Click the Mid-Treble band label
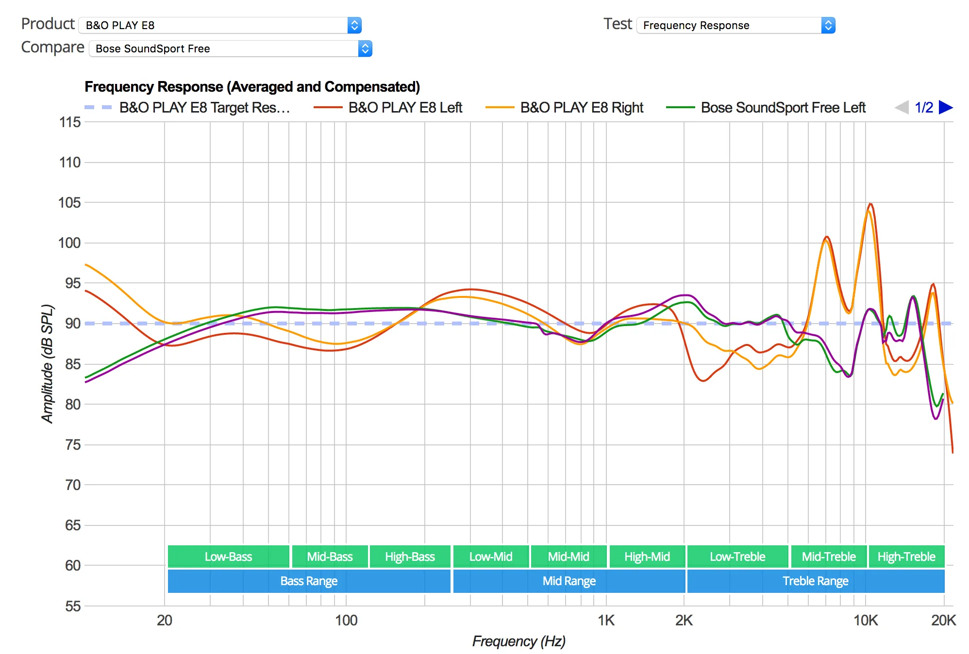The height and width of the screenshot is (654, 969). (x=828, y=556)
